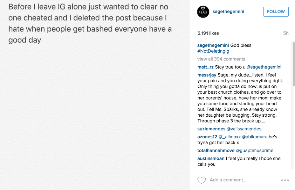Viewport: 295px width, 190px height.
Task: Open the three-dot more options menu
Action: click(x=285, y=180)
